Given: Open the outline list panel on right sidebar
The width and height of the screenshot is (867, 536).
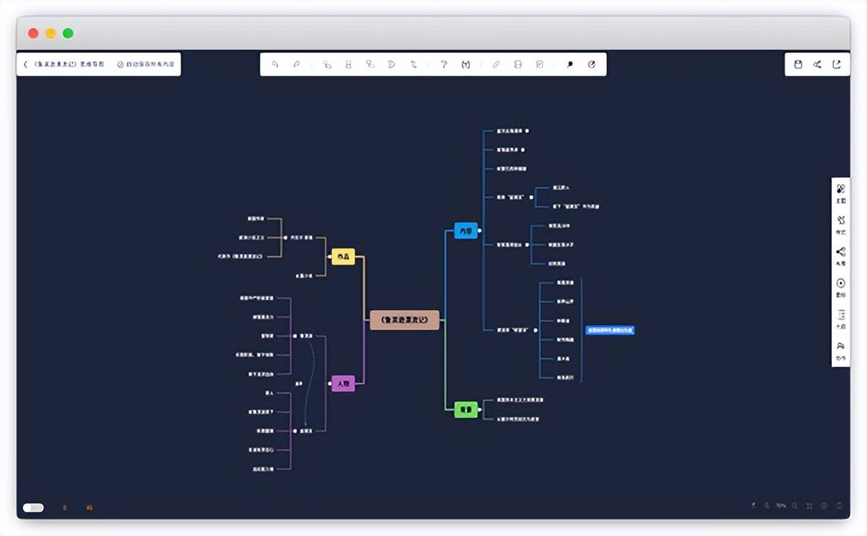Looking at the screenshot, I should [841, 320].
